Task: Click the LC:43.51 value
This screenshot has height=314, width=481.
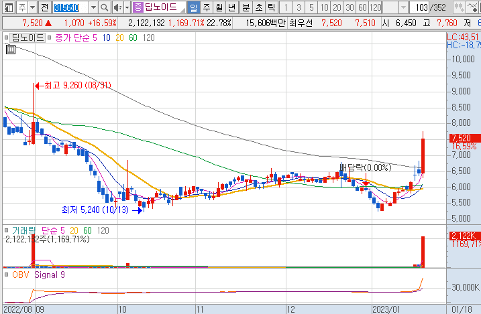Action: (x=463, y=37)
